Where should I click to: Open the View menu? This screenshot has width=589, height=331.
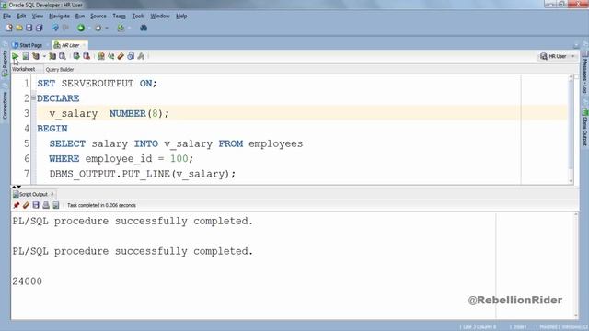click(37, 17)
